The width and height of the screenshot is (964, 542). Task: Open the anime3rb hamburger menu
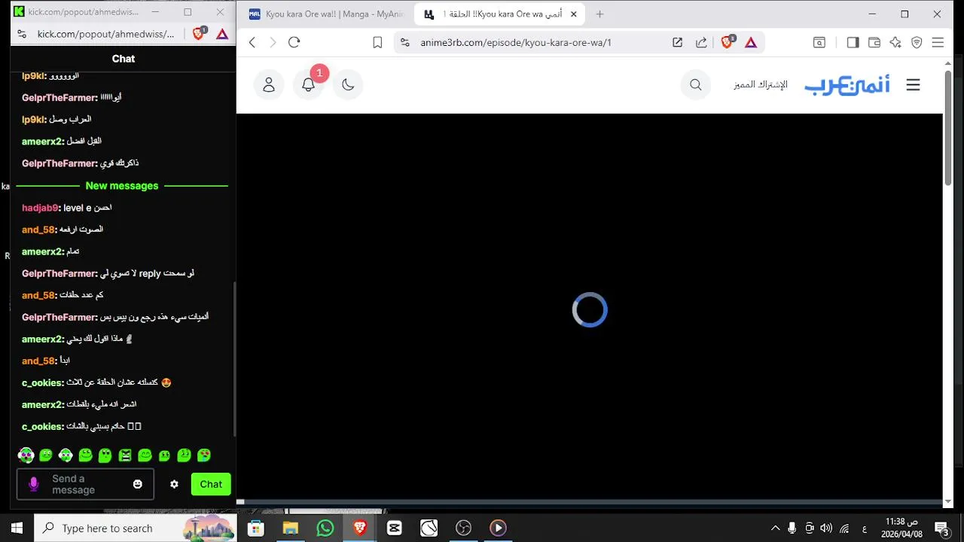pos(913,85)
